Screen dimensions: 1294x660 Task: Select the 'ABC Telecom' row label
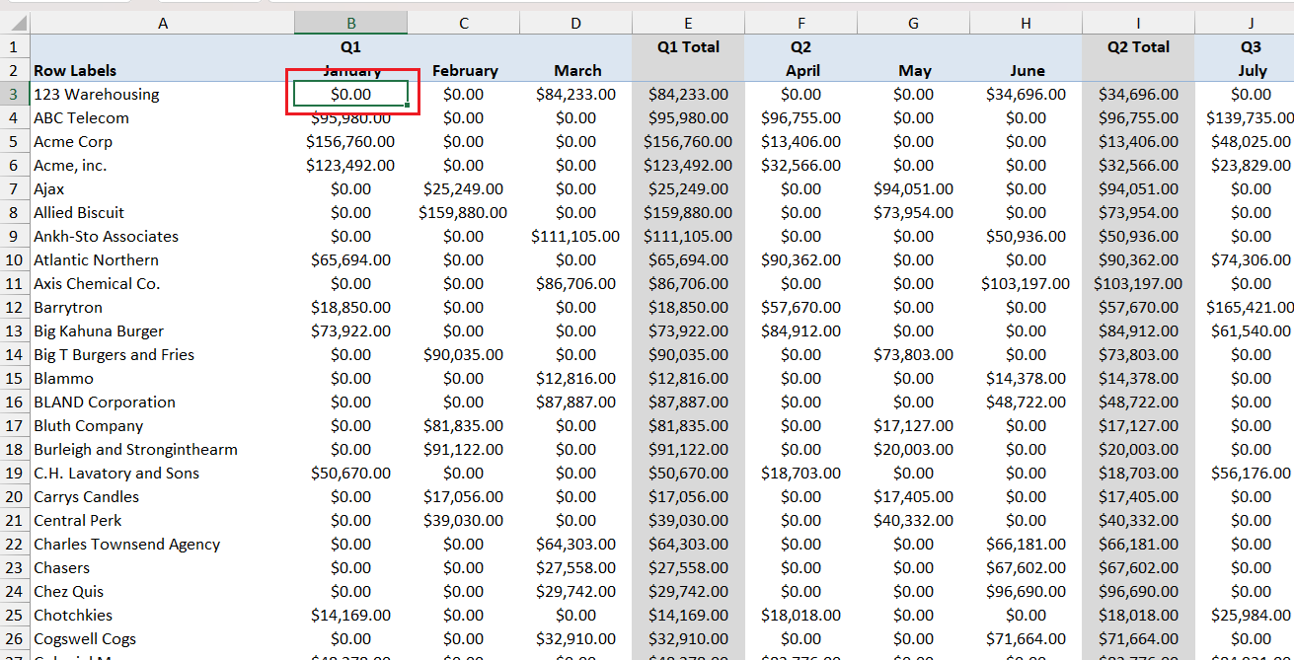81,118
